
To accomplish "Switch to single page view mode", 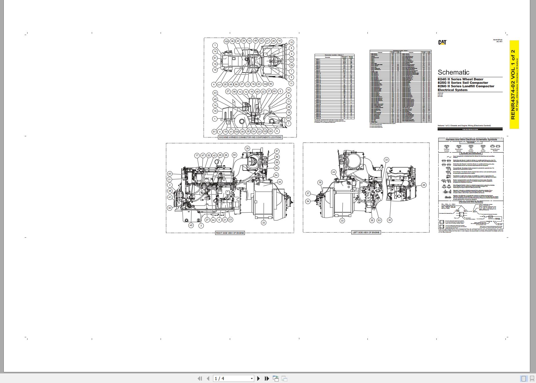I will (x=524, y=379).
